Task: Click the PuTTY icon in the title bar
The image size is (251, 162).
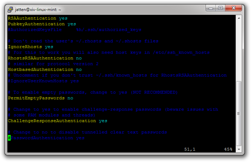Action: (x=10, y=10)
